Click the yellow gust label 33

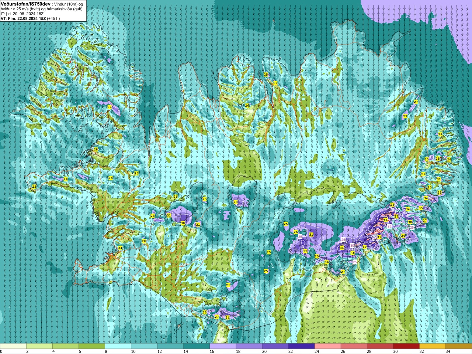(205, 312)
